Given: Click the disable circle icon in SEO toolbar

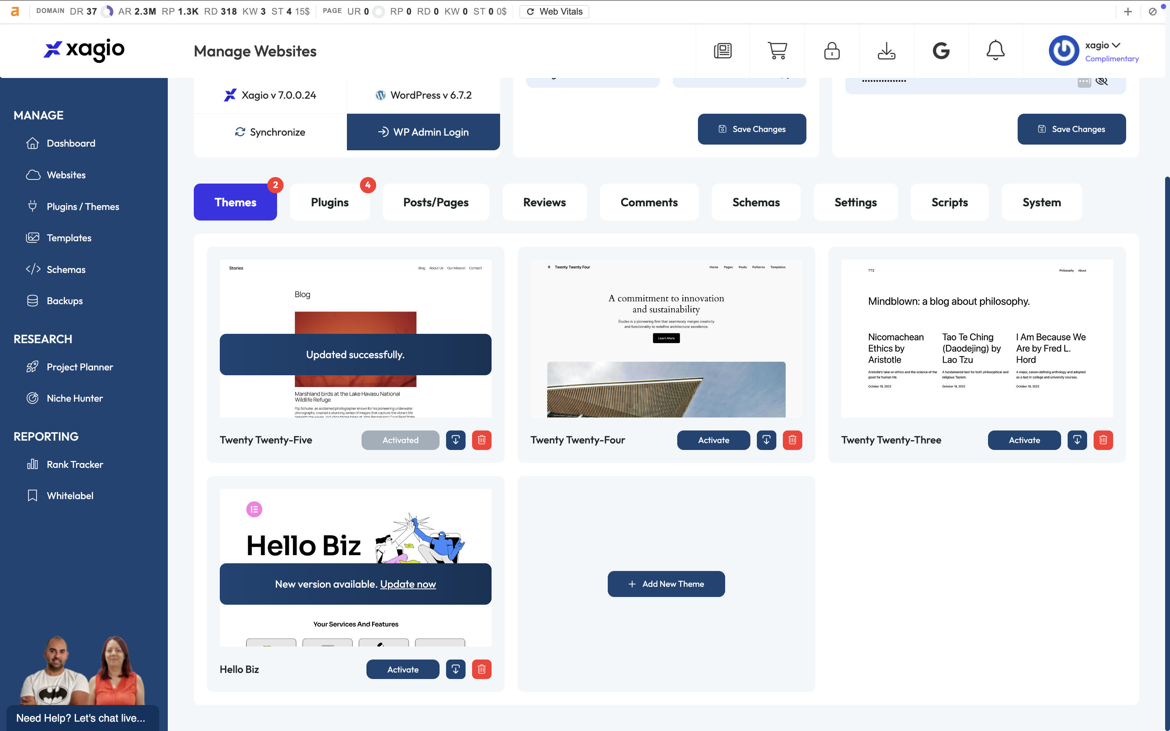Looking at the screenshot, I should click(1153, 12).
